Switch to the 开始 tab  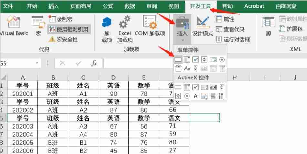32,6
